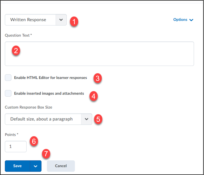204x175 pixels.
Task: Click the red number 7 marker
Action: tap(46, 154)
